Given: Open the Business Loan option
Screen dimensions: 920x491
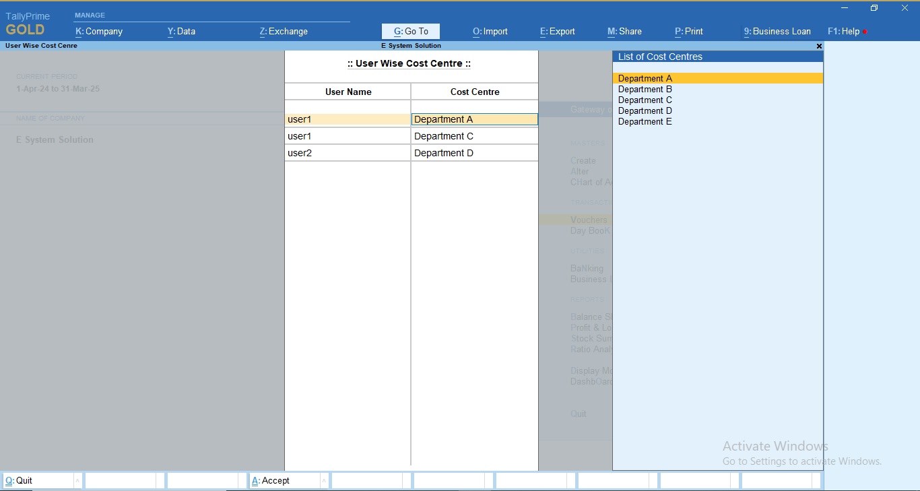Looking at the screenshot, I should coord(777,31).
